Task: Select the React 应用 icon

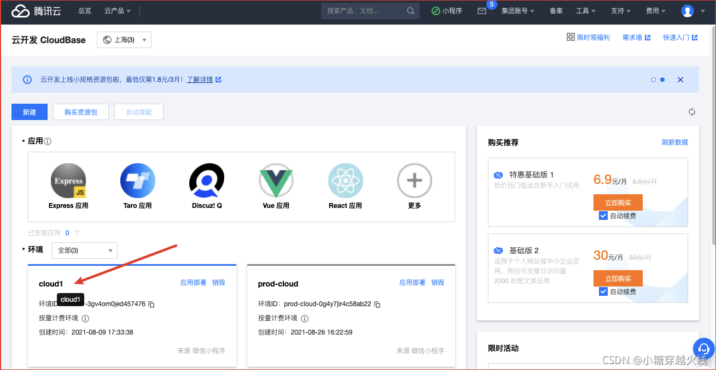Action: [345, 181]
